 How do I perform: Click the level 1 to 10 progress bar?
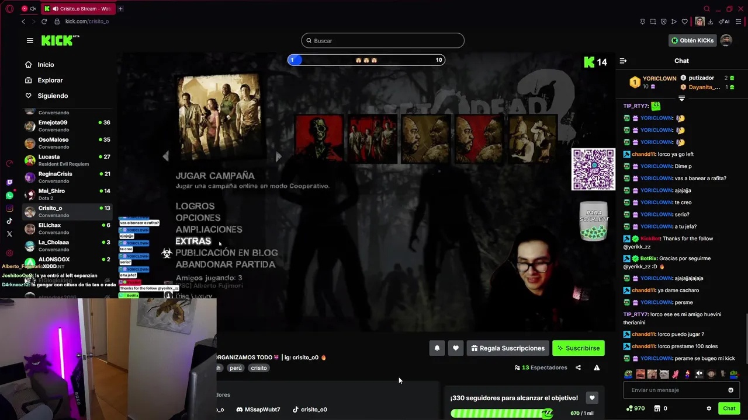(366, 60)
